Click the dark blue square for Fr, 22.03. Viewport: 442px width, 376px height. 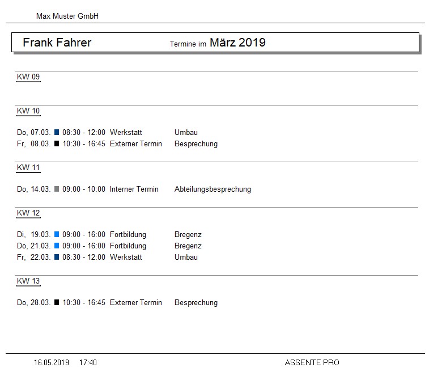point(57,257)
